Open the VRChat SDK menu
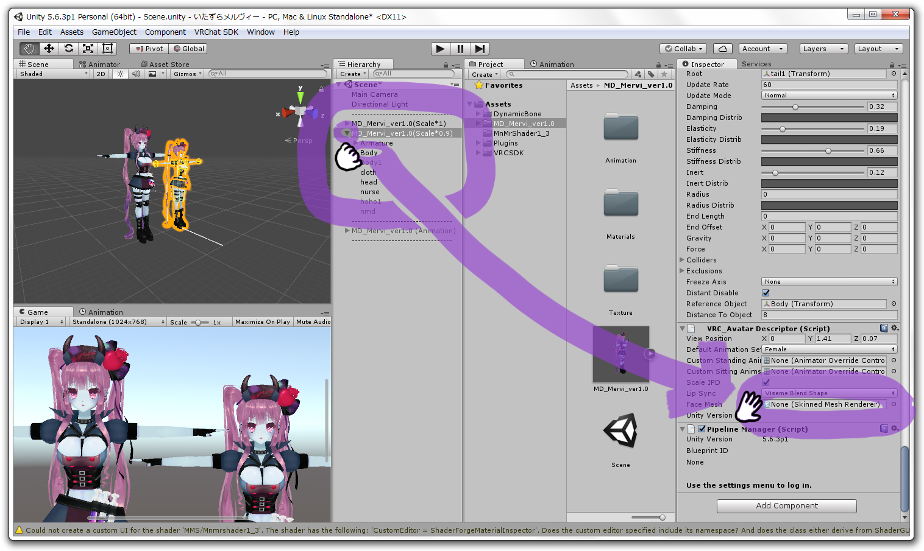This screenshot has height=551, width=924. tap(216, 32)
